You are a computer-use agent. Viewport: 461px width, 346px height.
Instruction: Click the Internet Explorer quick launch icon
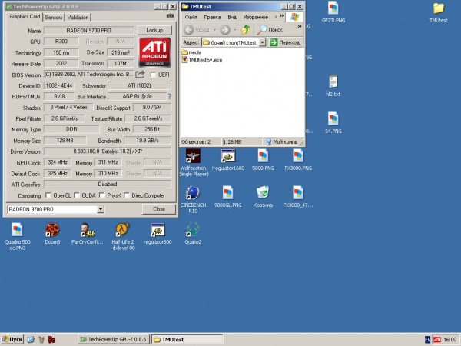click(x=31, y=340)
